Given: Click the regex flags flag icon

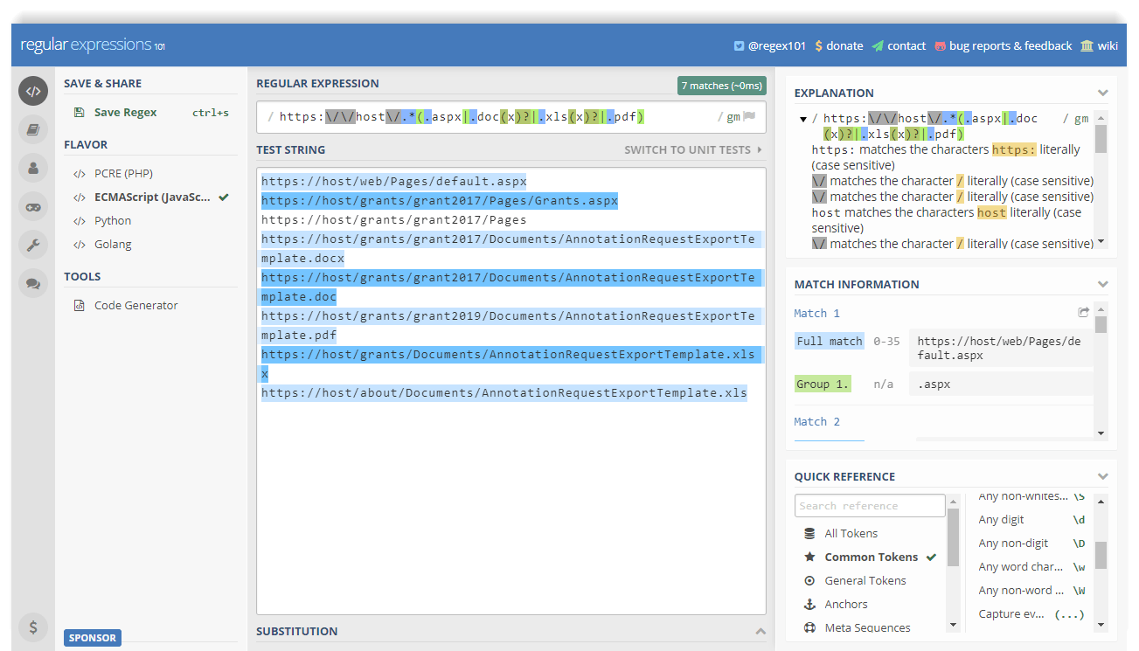Looking at the screenshot, I should 749,116.
